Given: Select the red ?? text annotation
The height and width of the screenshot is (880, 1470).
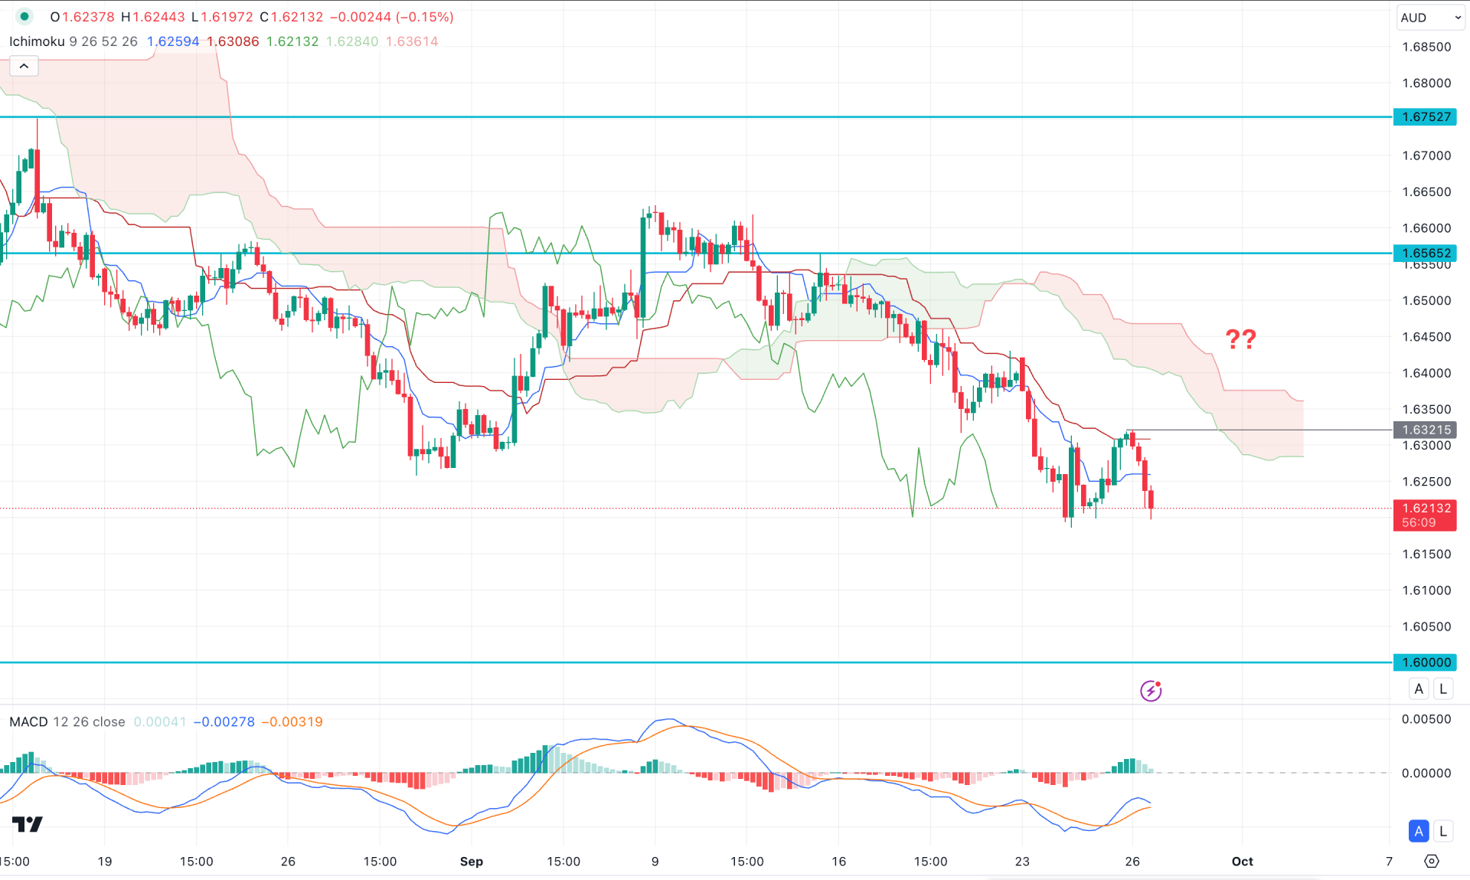Looking at the screenshot, I should click(x=1240, y=339).
